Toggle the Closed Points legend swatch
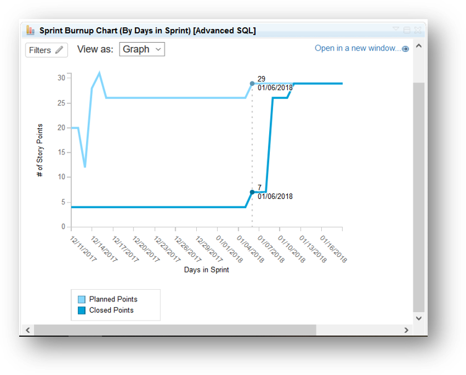Image resolution: width=466 pixels, height=375 pixels. coord(82,310)
